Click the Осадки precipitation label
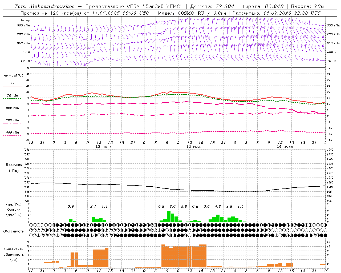 [14, 210]
